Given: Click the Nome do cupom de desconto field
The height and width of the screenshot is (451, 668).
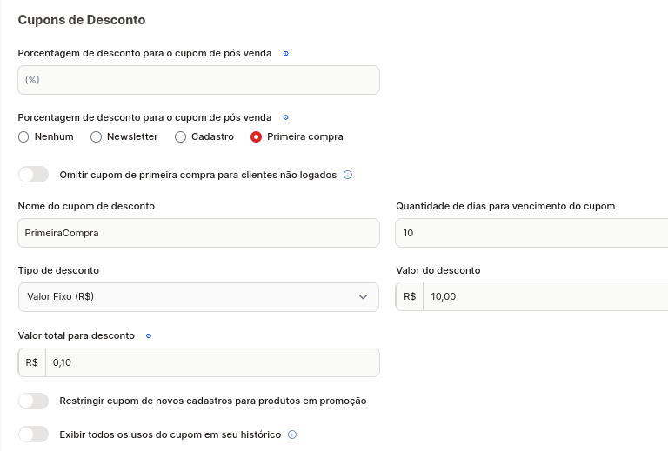Looking at the screenshot, I should [198, 233].
